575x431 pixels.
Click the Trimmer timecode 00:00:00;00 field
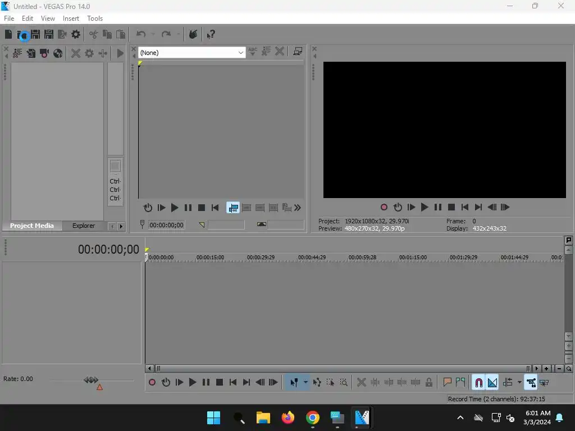[166, 225]
